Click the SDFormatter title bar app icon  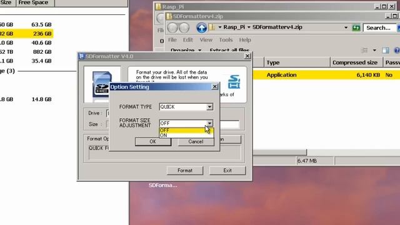[81, 56]
